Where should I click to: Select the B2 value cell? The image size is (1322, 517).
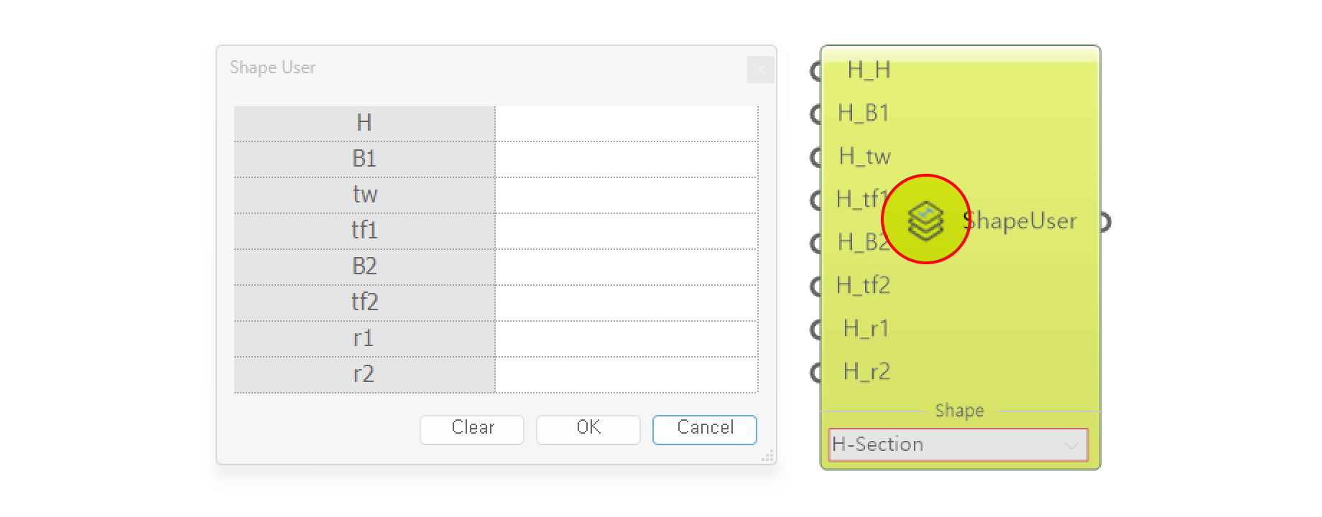click(626, 267)
